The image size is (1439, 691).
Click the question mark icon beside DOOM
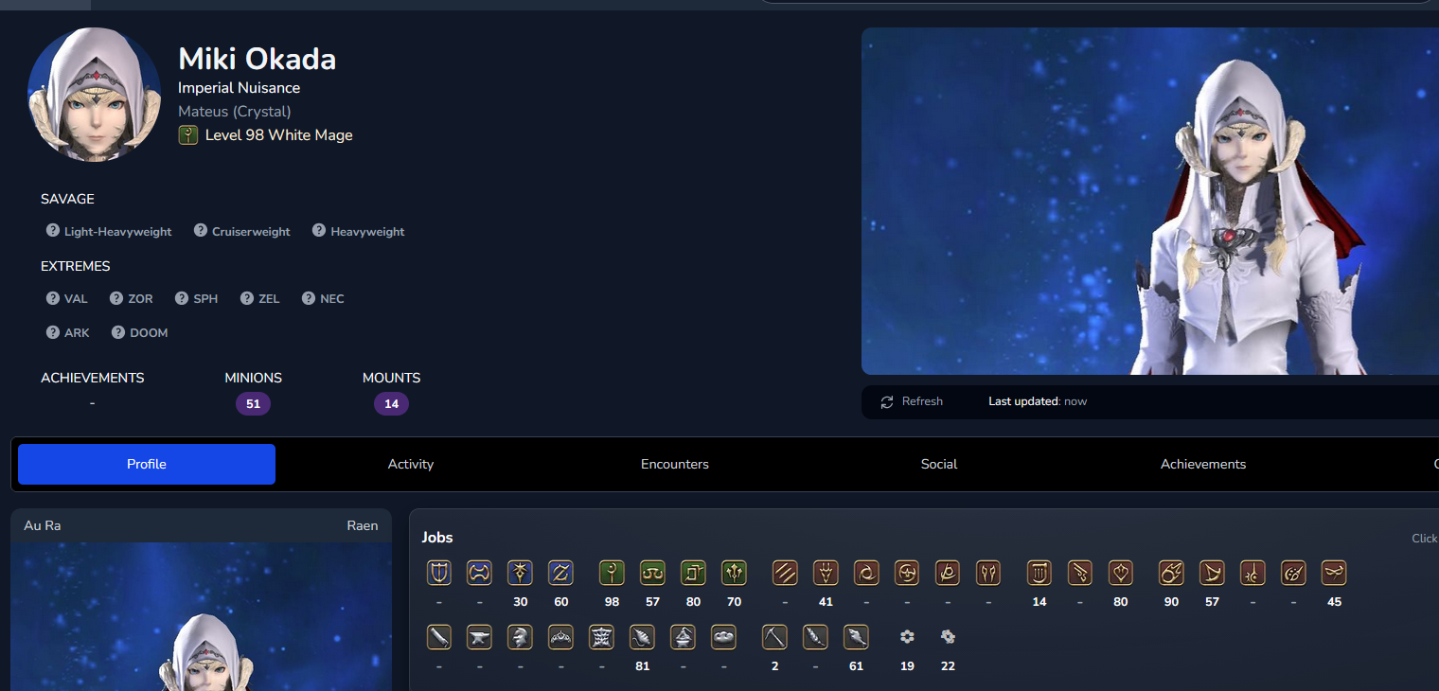[x=118, y=332]
